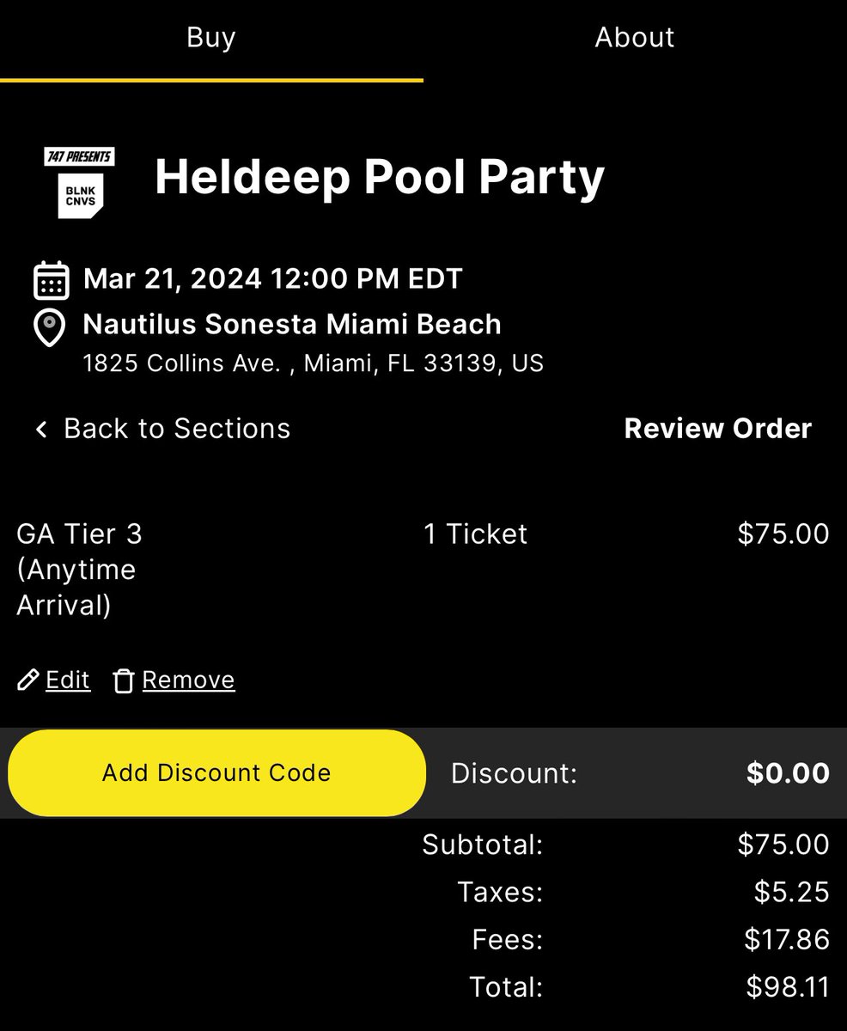The image size is (847, 1031).
Task: Click the back chevron arrow icon
Action: (x=41, y=429)
